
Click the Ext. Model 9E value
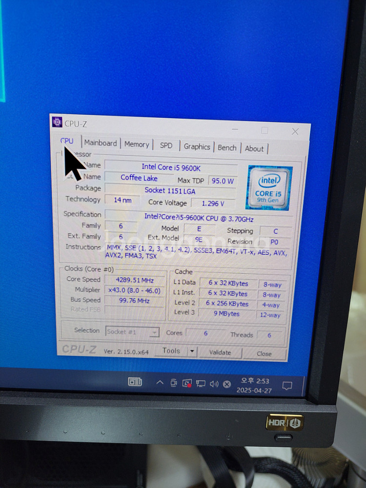click(x=199, y=240)
